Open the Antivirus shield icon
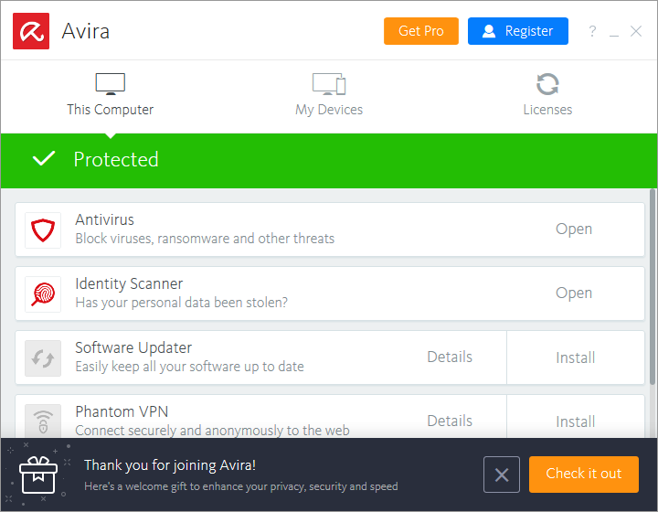658x512 pixels. pyautogui.click(x=43, y=229)
